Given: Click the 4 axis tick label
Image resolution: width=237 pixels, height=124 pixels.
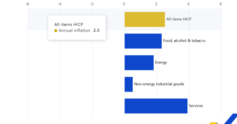Looking at the screenshot, I should click(188, 4).
